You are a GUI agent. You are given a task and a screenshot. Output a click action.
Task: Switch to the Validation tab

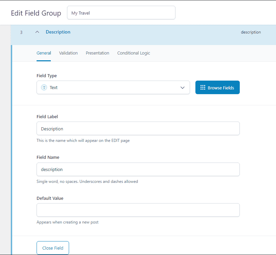[x=68, y=53]
